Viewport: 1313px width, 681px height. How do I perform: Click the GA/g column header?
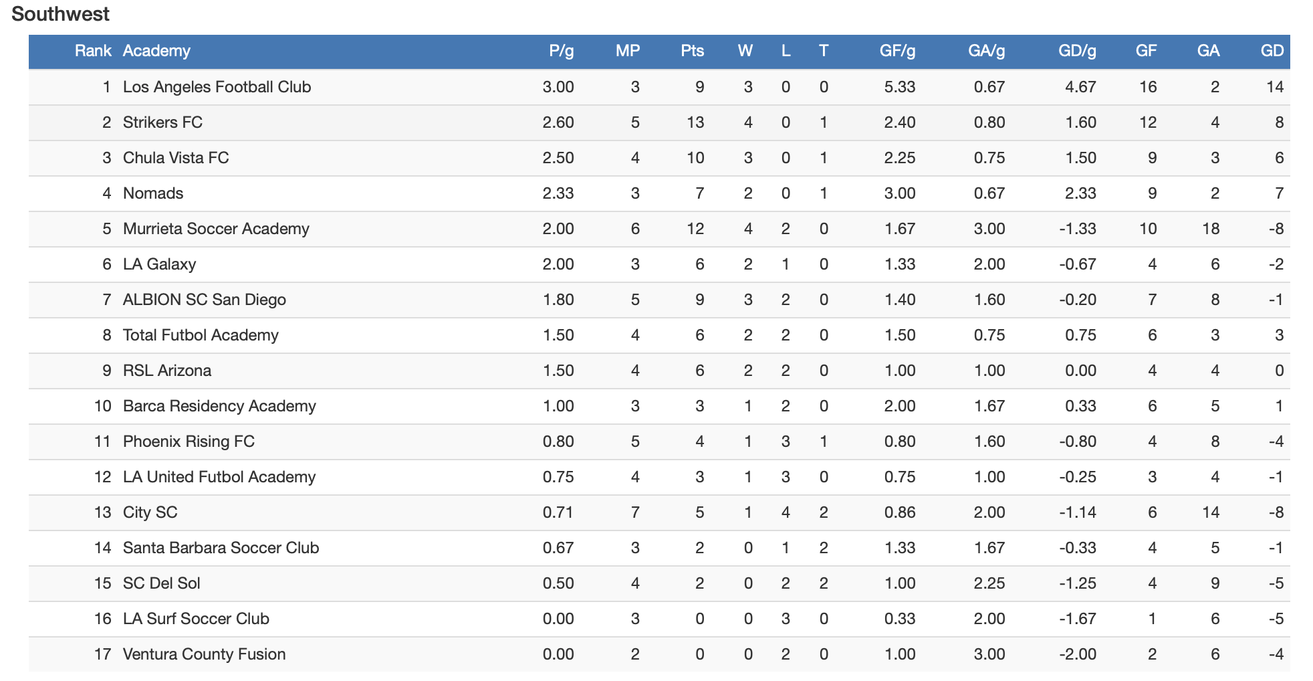(986, 51)
